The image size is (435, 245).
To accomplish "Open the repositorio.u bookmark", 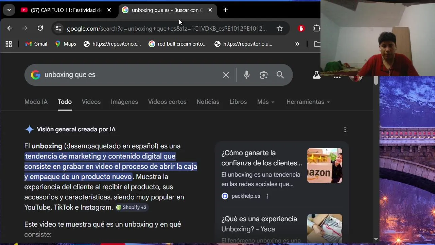I will pyautogui.click(x=243, y=44).
